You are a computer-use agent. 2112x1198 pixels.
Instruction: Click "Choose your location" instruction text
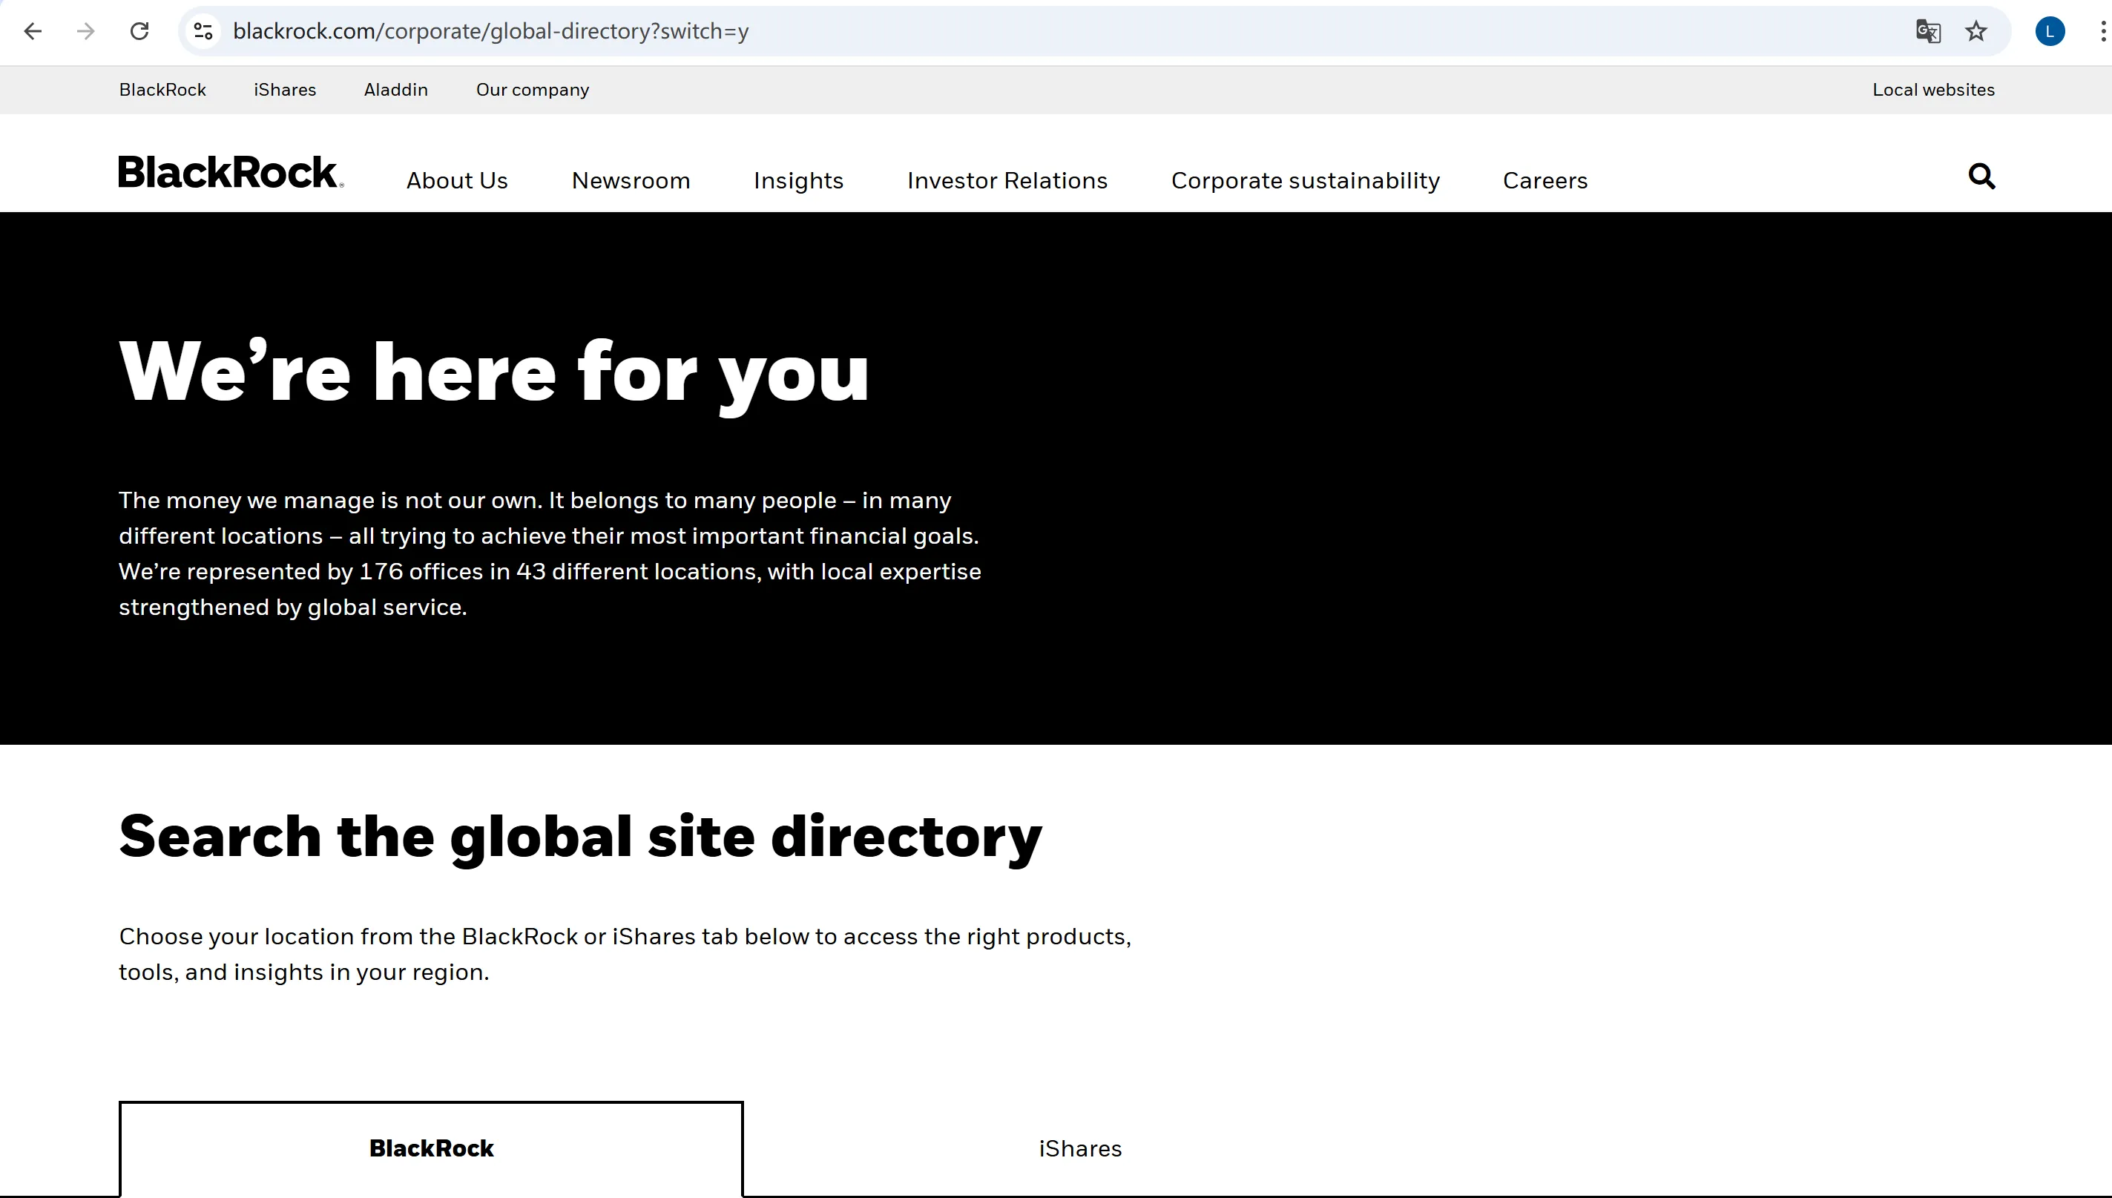click(625, 955)
